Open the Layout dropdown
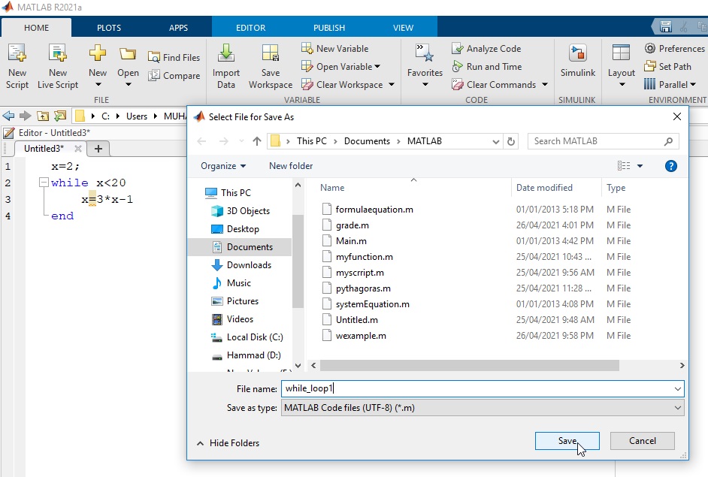Viewport: 708px width, 477px height. click(622, 84)
